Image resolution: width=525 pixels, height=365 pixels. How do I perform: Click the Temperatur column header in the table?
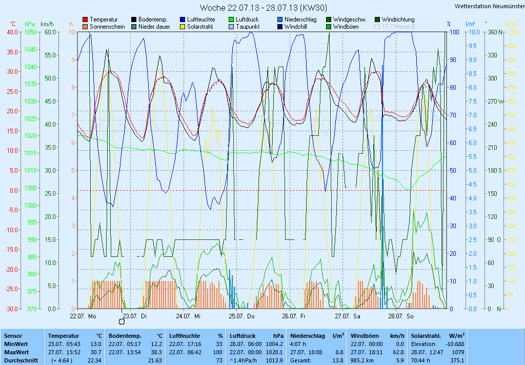[64, 336]
